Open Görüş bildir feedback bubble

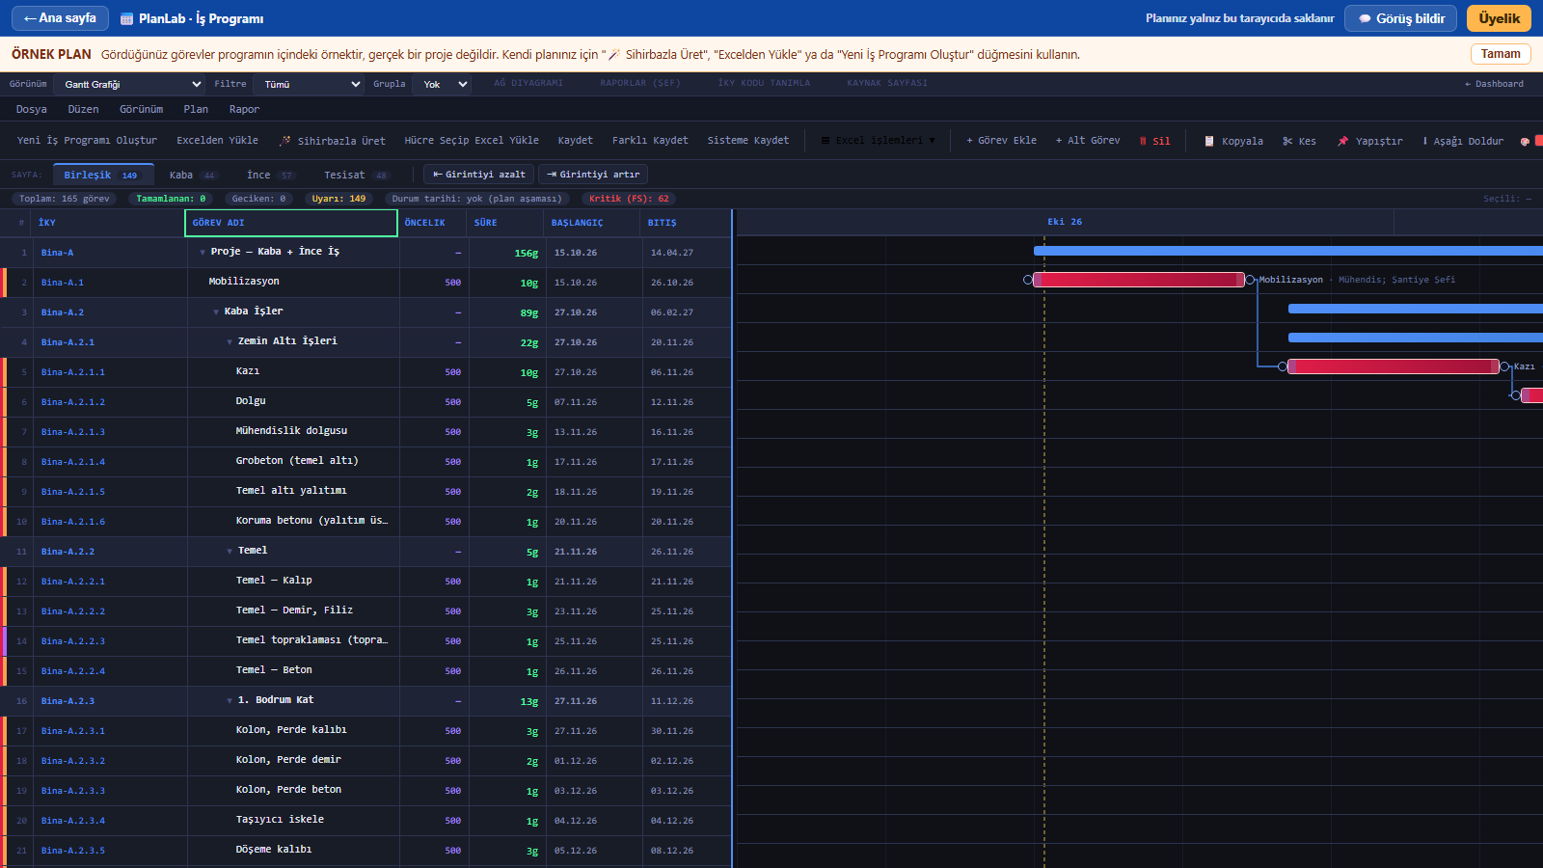(x=1400, y=18)
